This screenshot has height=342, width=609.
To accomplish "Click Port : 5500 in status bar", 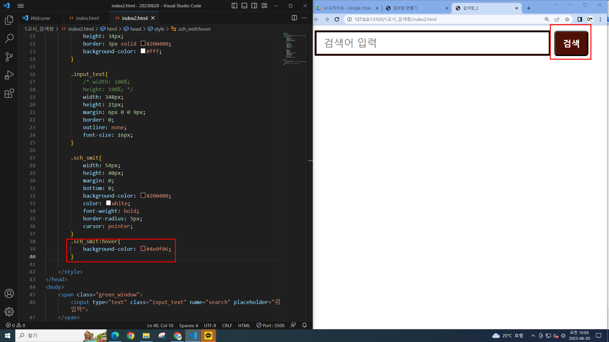I will 271,326.
